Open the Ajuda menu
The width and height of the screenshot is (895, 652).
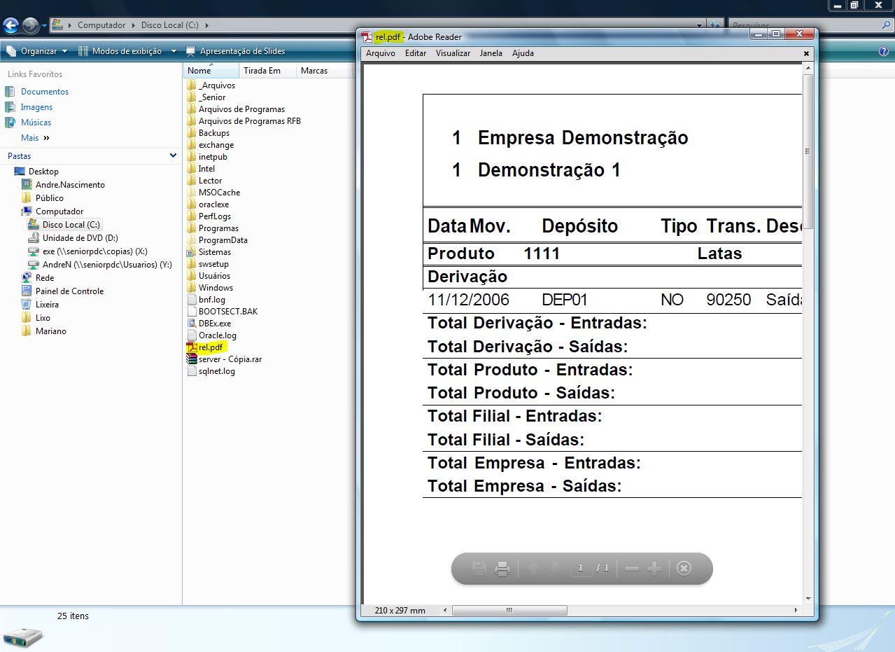pos(523,53)
